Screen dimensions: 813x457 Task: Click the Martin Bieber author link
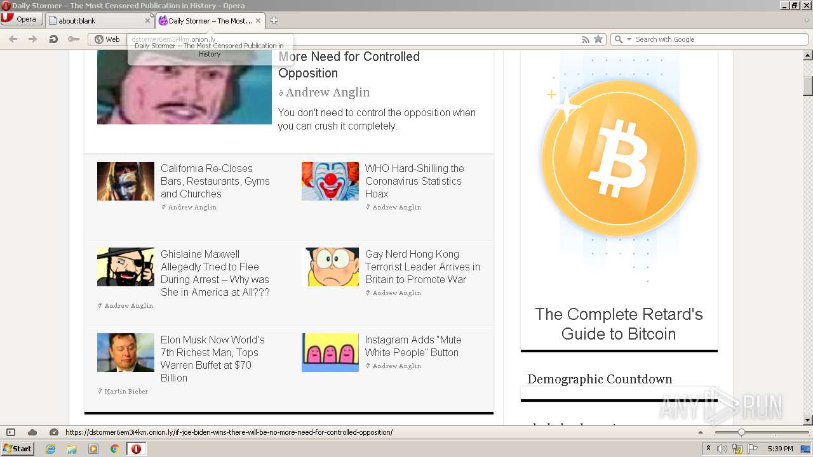tap(126, 392)
